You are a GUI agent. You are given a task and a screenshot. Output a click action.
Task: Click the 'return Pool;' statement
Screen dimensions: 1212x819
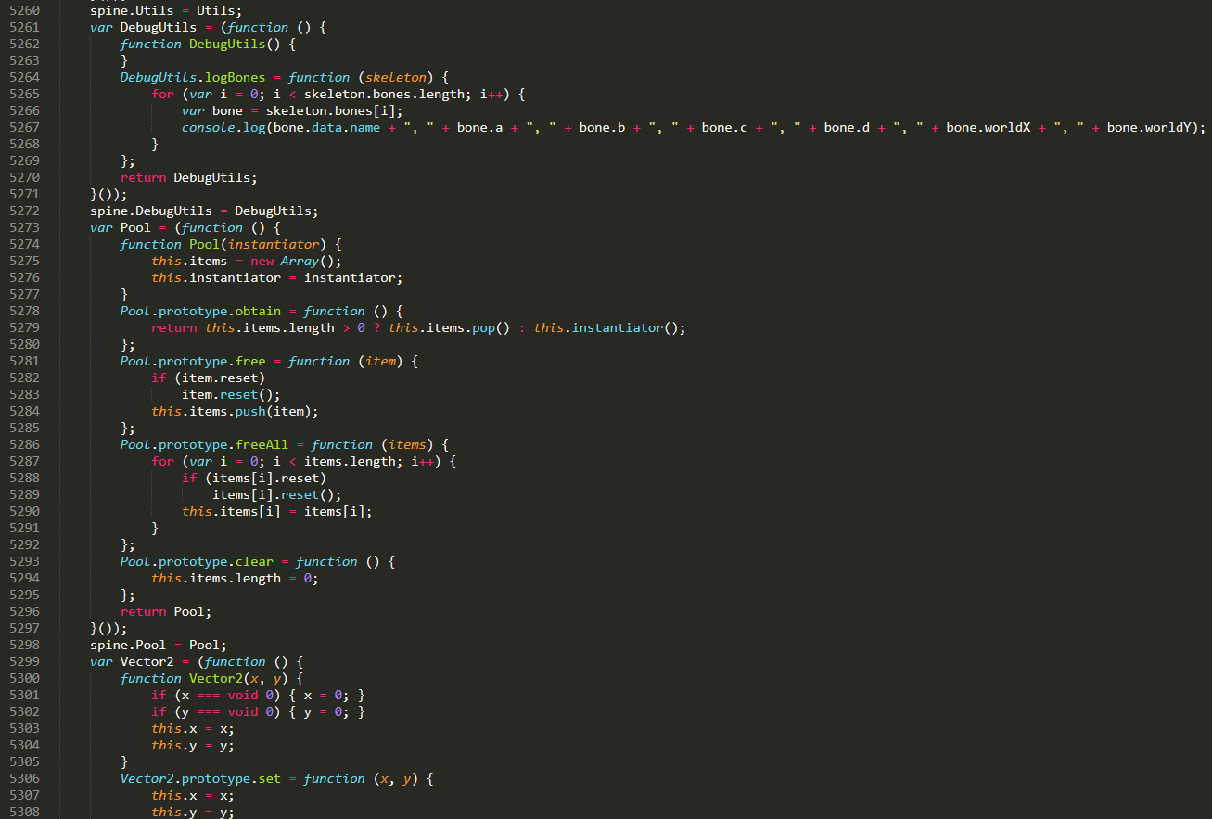[166, 612]
